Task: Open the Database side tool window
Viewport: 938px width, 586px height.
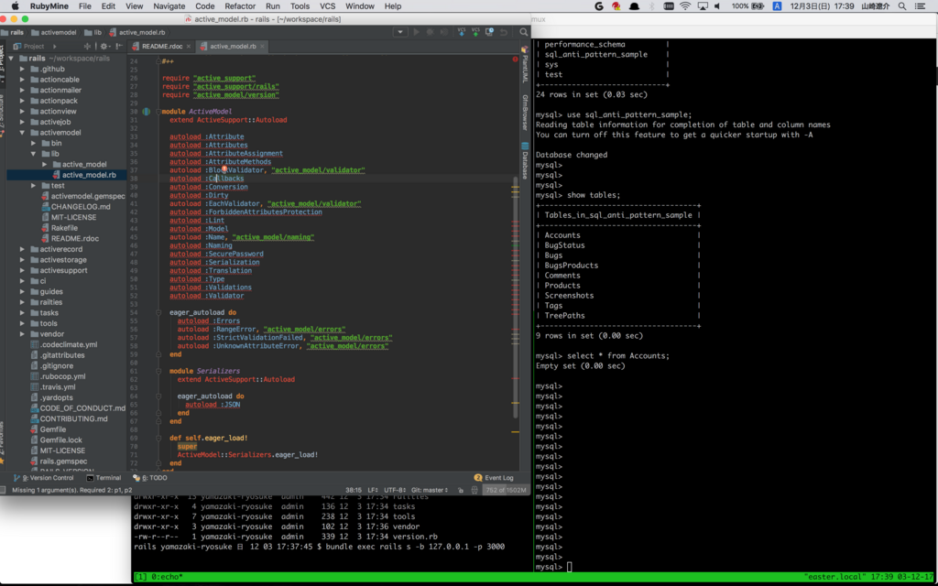Action: pyautogui.click(x=525, y=161)
